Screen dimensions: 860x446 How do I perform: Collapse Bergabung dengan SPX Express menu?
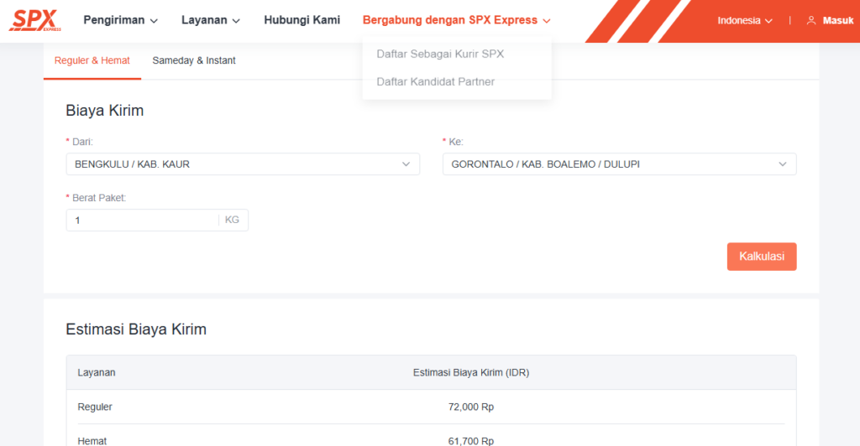click(x=456, y=20)
